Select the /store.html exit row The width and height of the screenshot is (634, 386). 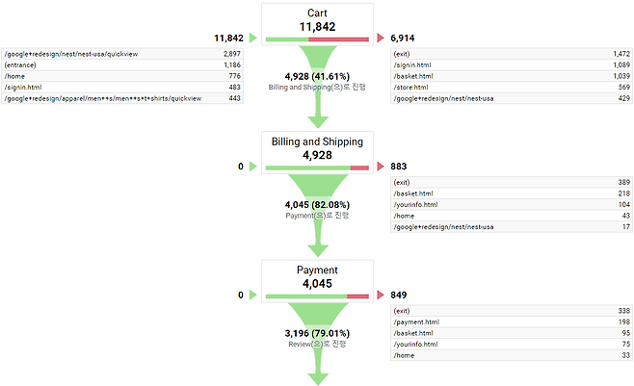(x=512, y=87)
